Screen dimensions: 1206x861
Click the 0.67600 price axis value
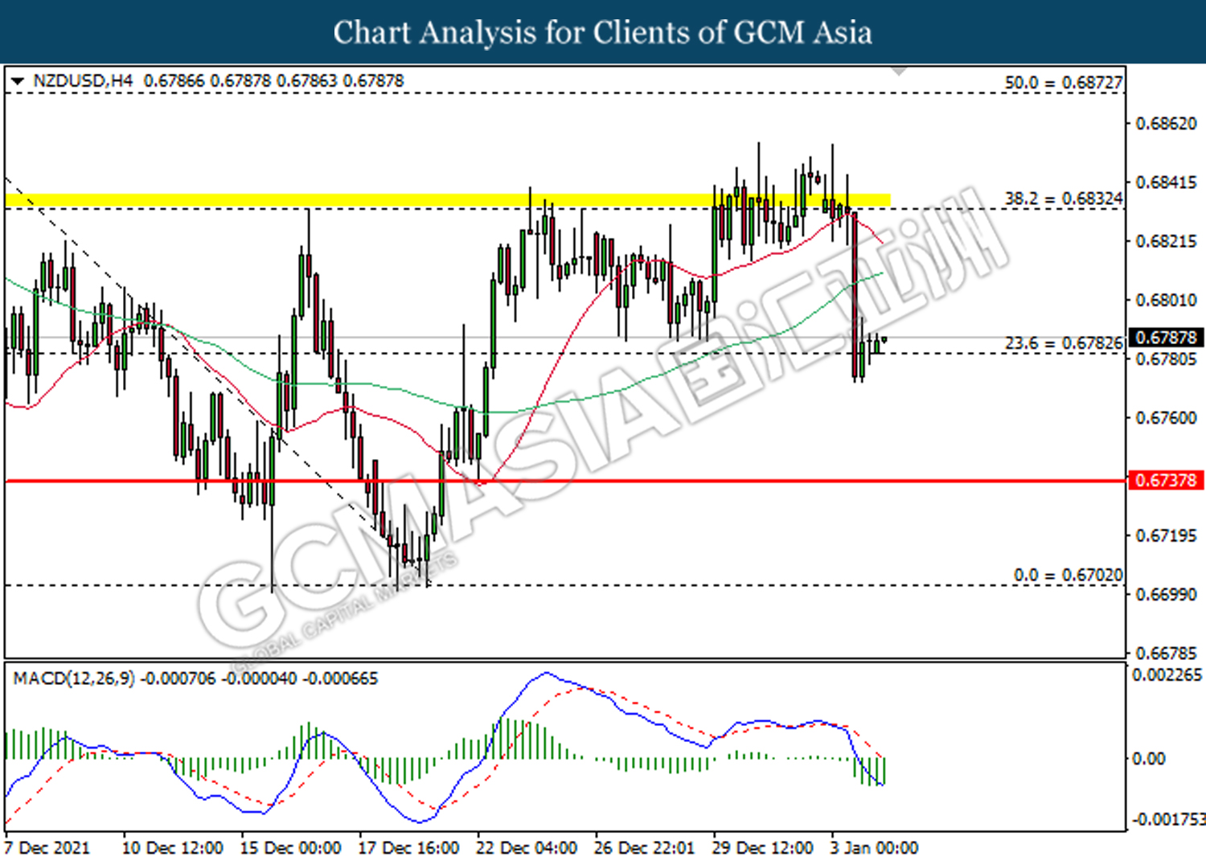point(1166,418)
